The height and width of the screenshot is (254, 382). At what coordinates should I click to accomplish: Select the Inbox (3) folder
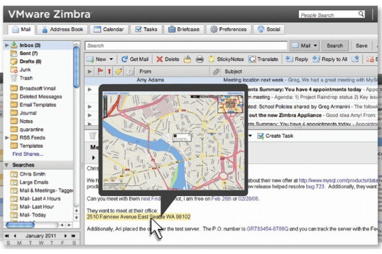coord(30,45)
